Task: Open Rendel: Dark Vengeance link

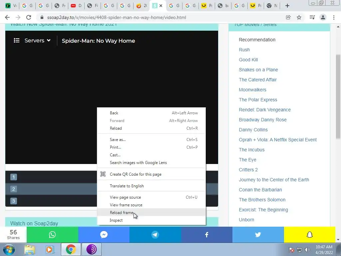Action: point(265,110)
